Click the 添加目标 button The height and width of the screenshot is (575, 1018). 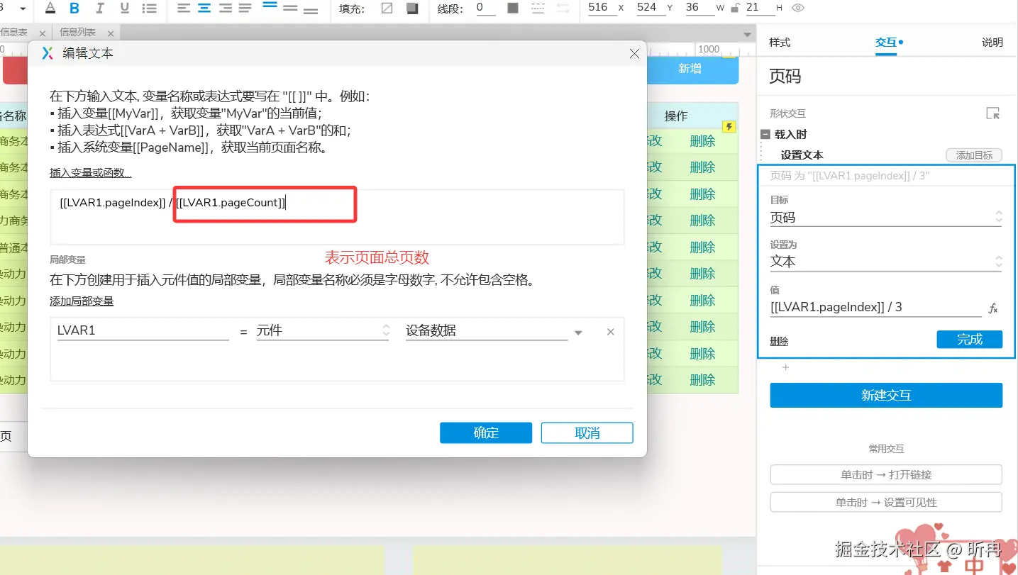(974, 155)
